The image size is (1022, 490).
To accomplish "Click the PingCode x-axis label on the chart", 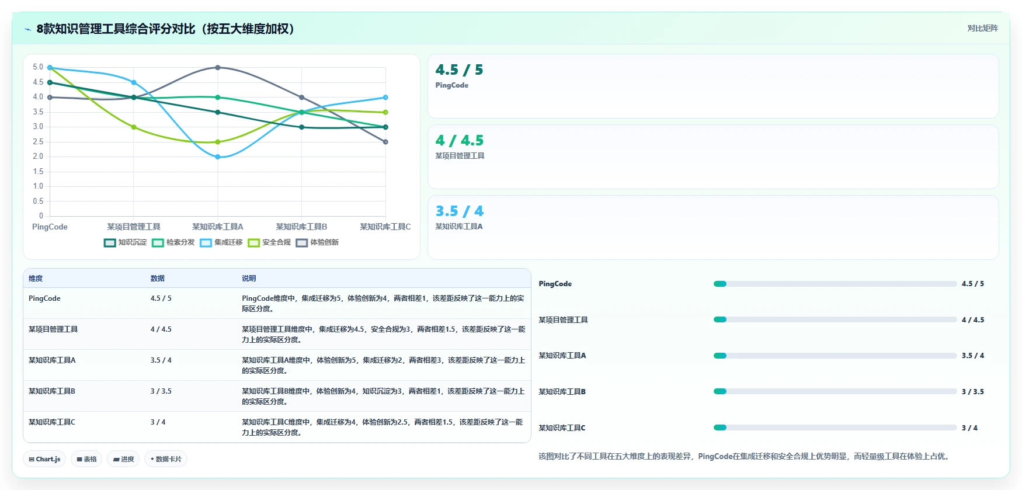I will tap(50, 227).
